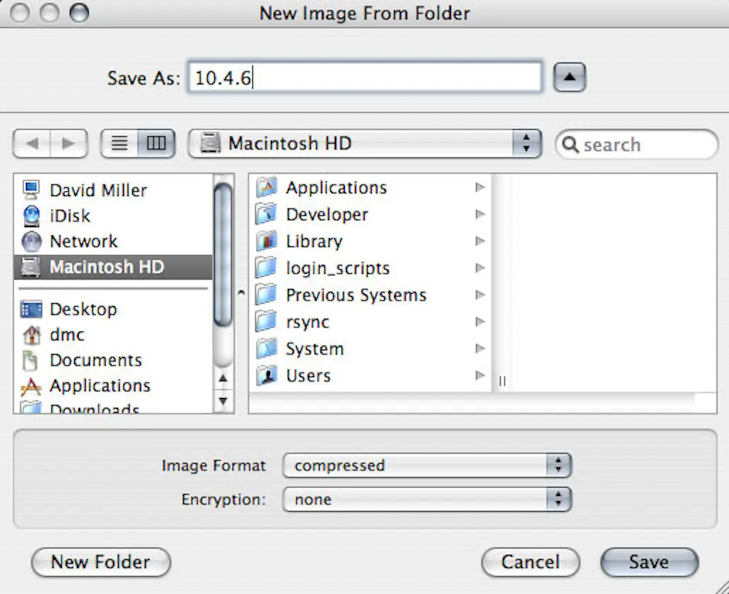Screen dimensions: 729x594
Task: Click inside the Save As text field
Action: [364, 78]
